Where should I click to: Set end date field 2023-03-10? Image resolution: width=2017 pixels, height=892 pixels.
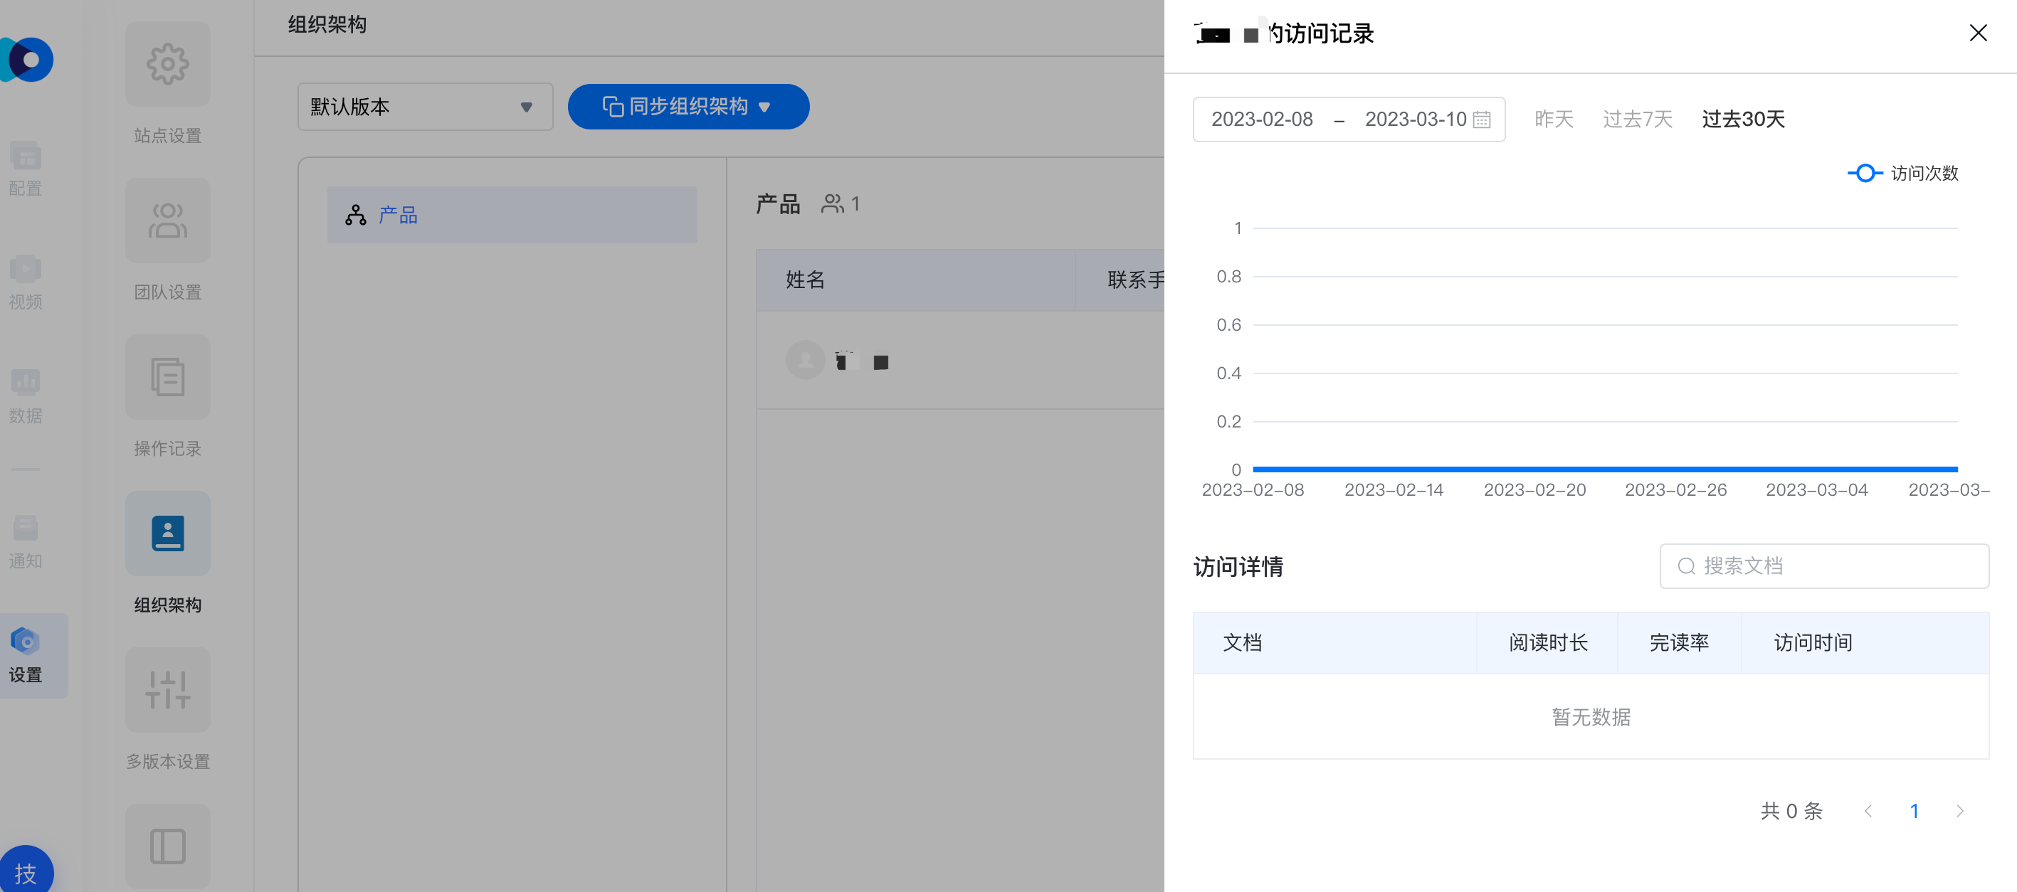pos(1415,119)
